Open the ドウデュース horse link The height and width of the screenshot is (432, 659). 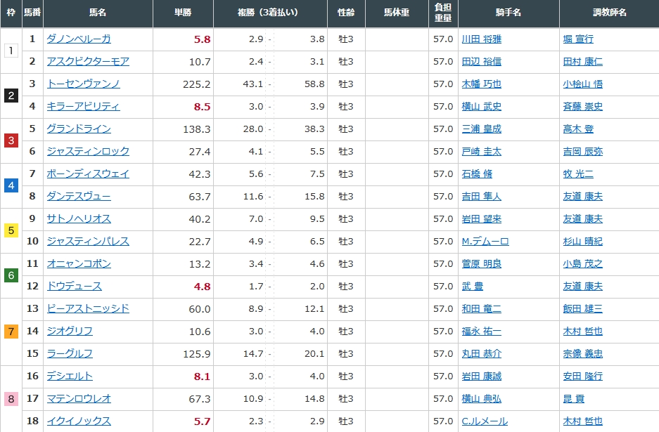pyautogui.click(x=74, y=287)
